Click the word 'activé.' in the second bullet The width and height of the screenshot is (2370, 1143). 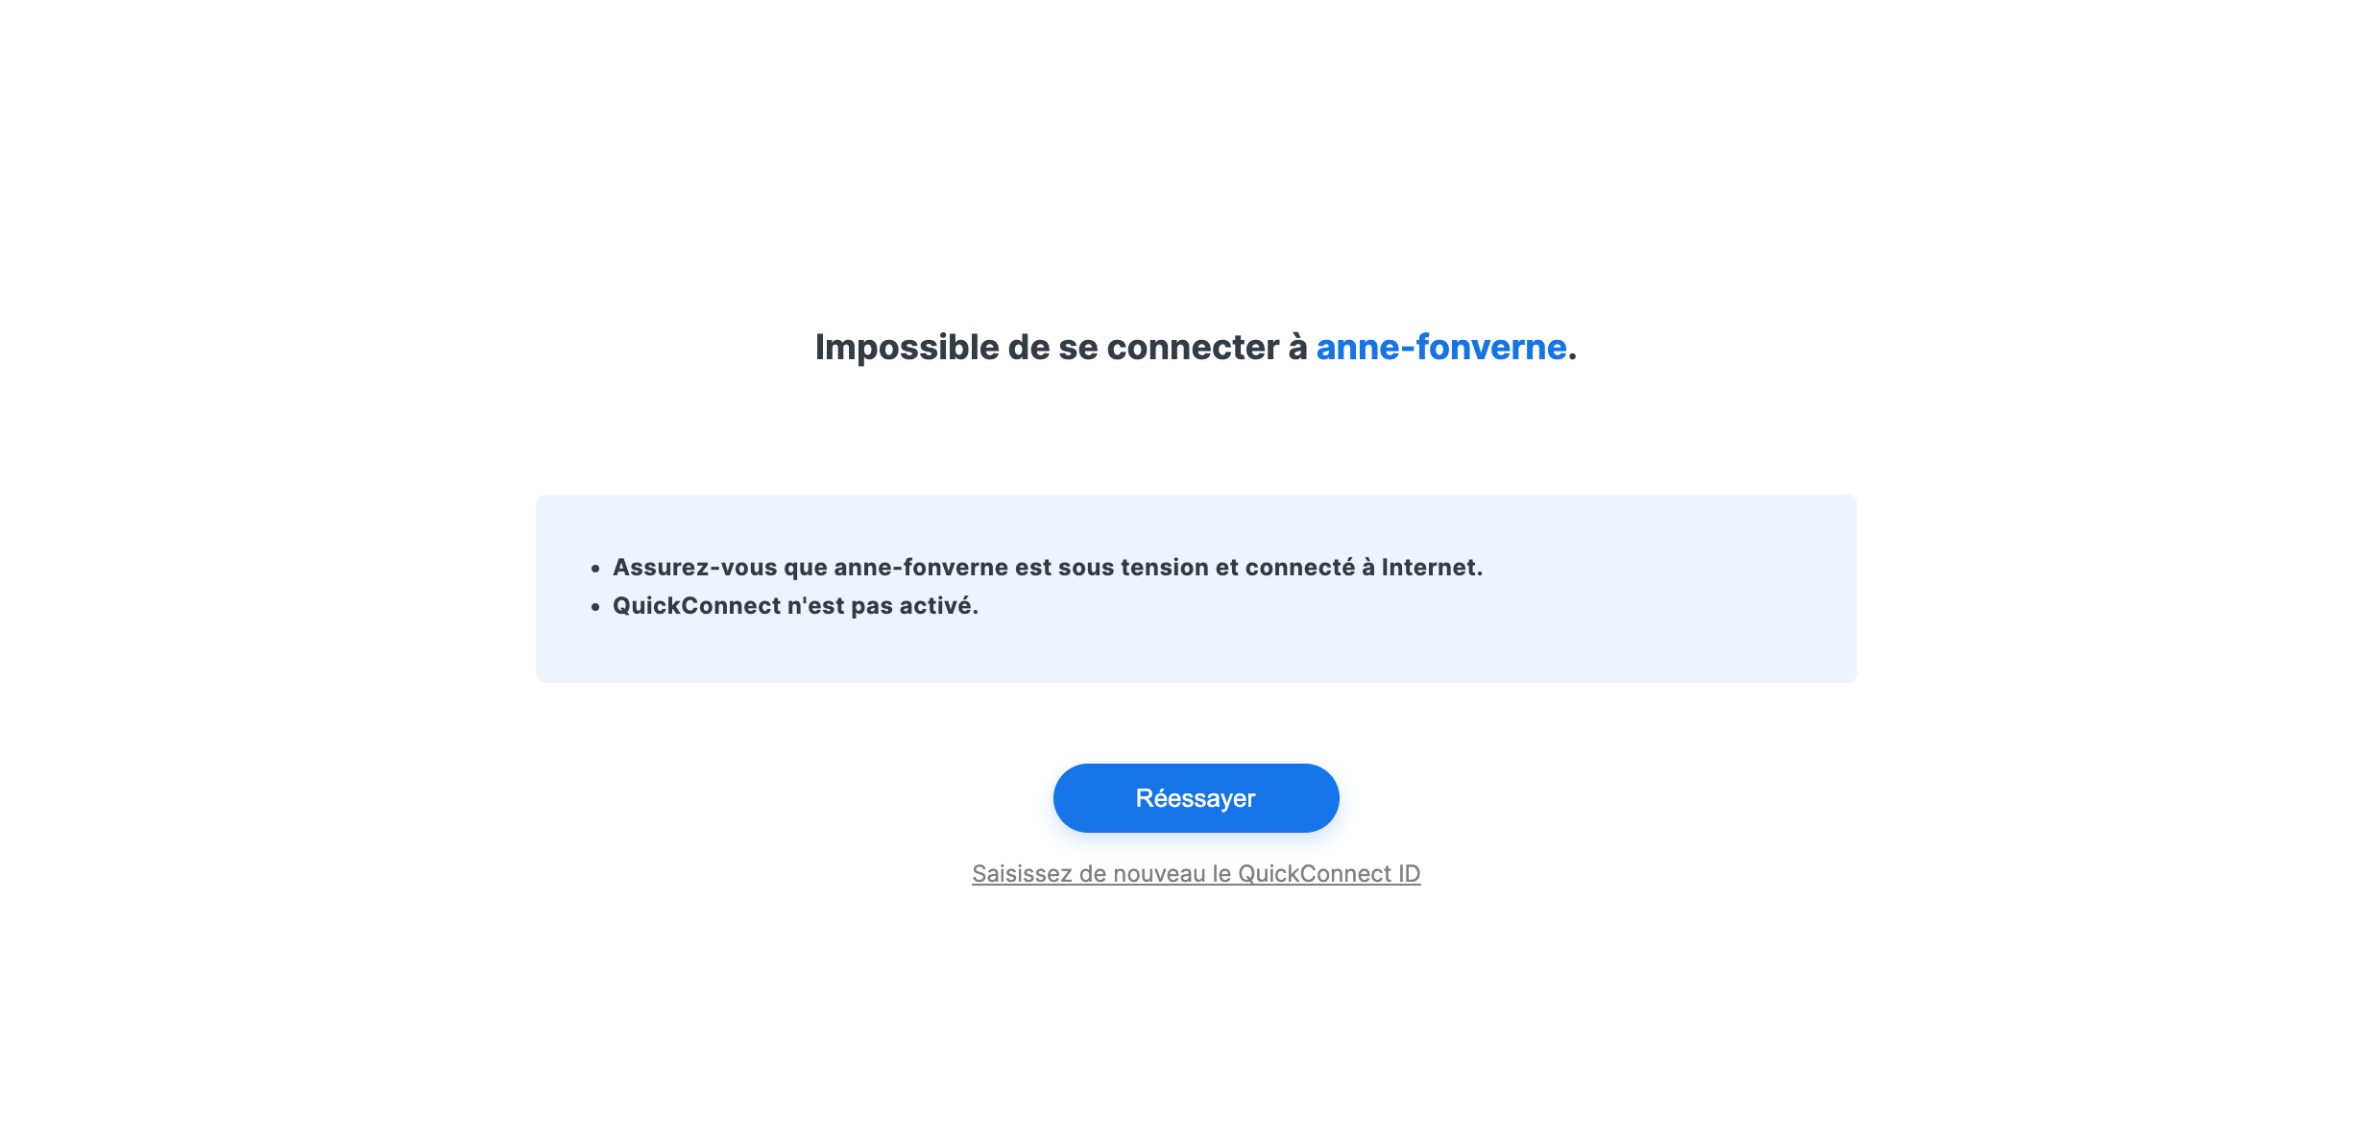coord(938,605)
